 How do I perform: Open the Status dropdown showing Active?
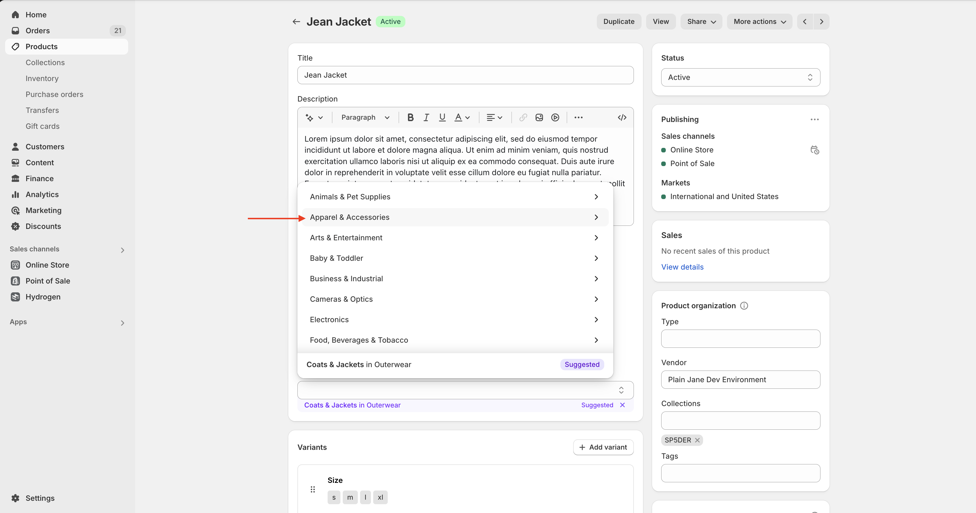pos(740,77)
